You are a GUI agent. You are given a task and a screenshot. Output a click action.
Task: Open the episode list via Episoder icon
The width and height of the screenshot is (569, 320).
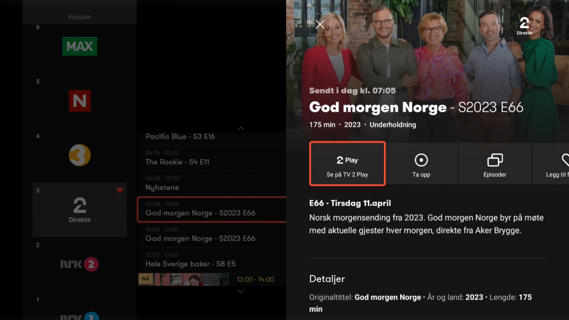point(495,164)
